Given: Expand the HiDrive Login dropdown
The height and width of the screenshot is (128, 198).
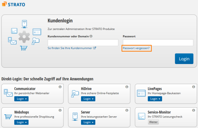Looking at the screenshot, I should (x=88, y=99).
